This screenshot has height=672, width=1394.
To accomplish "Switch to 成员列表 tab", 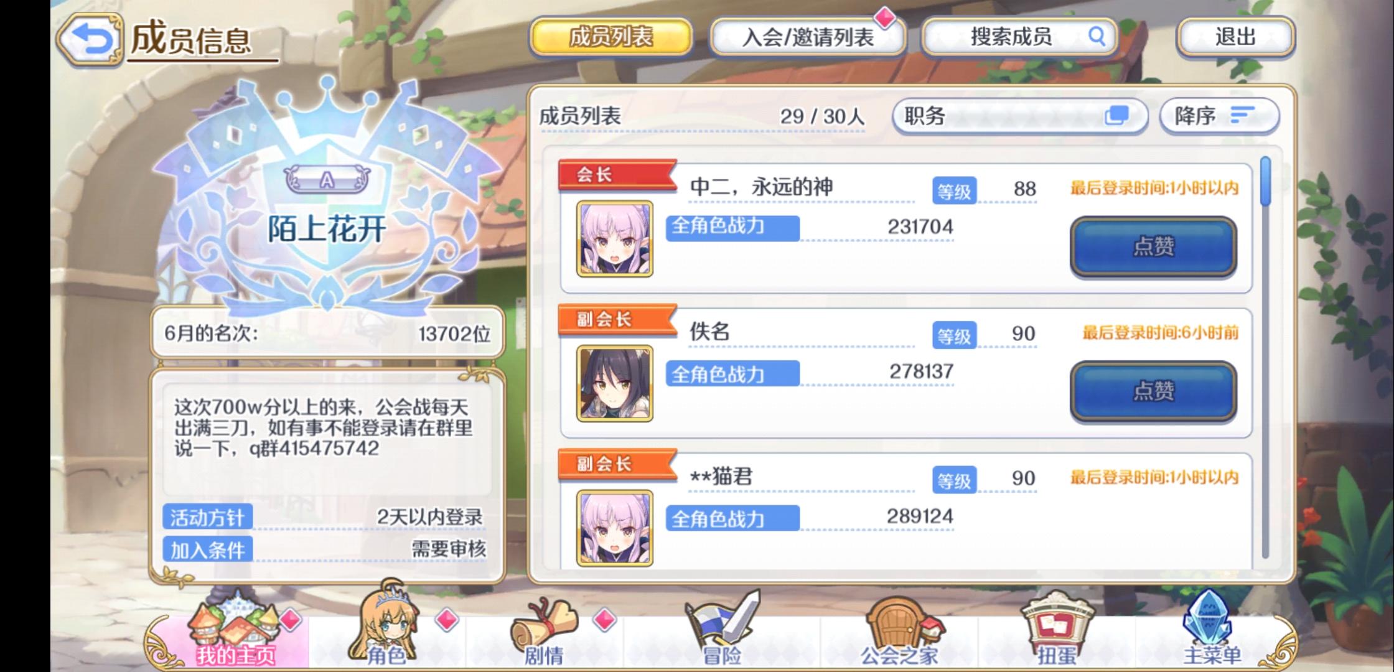I will [x=611, y=37].
